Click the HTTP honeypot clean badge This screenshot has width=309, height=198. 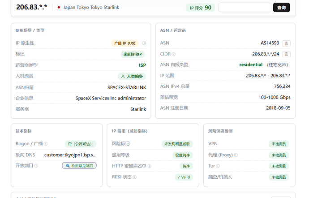(186, 166)
